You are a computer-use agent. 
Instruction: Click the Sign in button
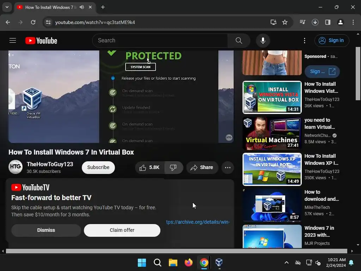point(331,41)
